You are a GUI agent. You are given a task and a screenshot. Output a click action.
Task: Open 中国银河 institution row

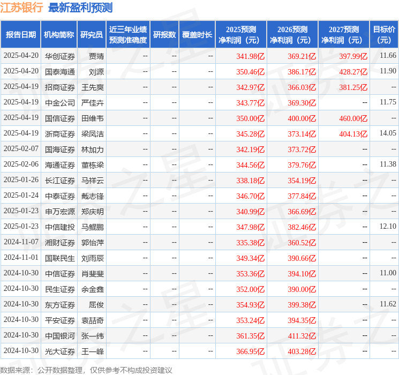click(59, 336)
